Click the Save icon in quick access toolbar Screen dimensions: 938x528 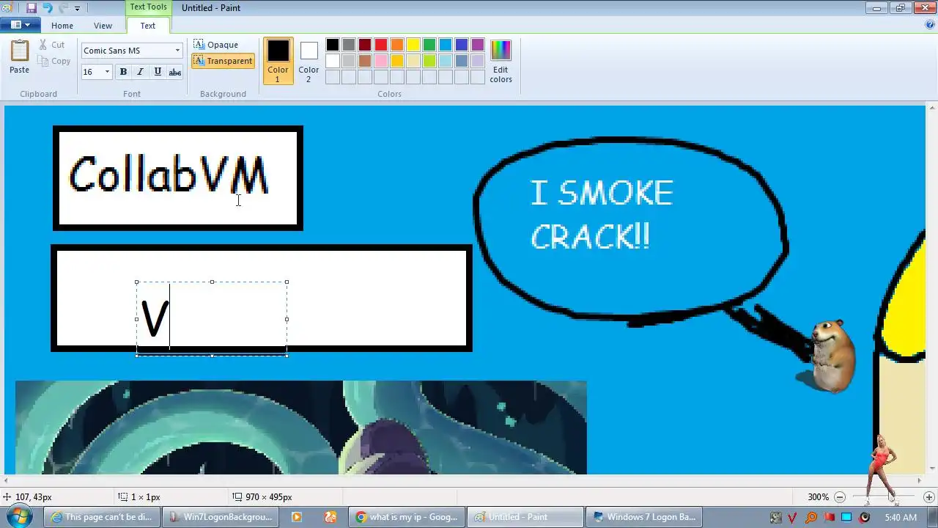click(32, 8)
